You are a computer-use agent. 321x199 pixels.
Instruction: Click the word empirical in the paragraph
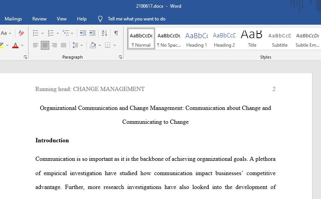pyautogui.click(x=55, y=173)
